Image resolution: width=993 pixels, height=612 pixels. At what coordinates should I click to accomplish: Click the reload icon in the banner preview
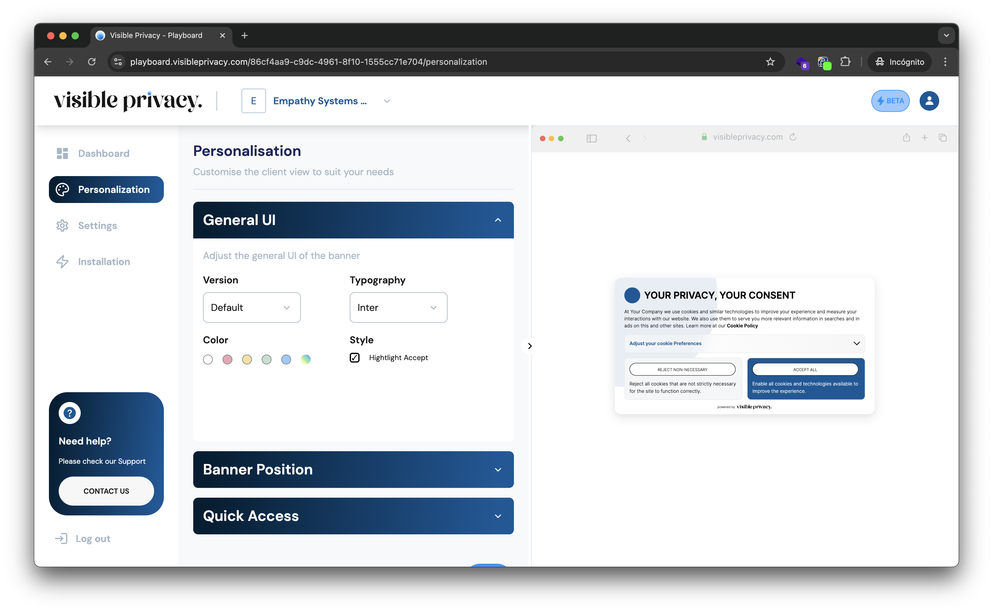[x=793, y=137]
